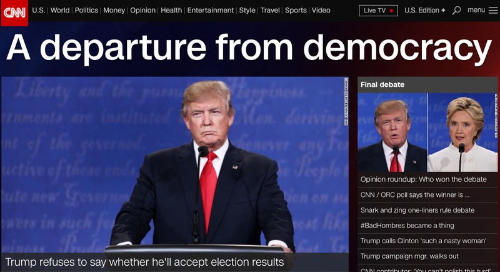Click the CNN logo icon
This screenshot has height=272, width=500.
[14, 13]
